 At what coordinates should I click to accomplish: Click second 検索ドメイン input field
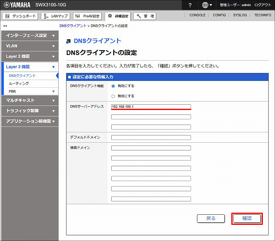tap(151, 158)
